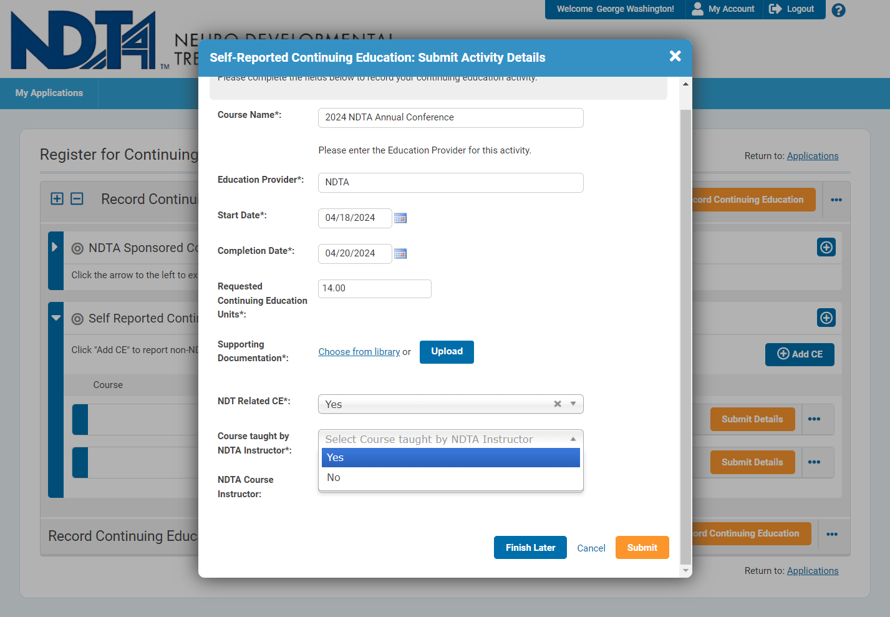Open My Account

723,9
